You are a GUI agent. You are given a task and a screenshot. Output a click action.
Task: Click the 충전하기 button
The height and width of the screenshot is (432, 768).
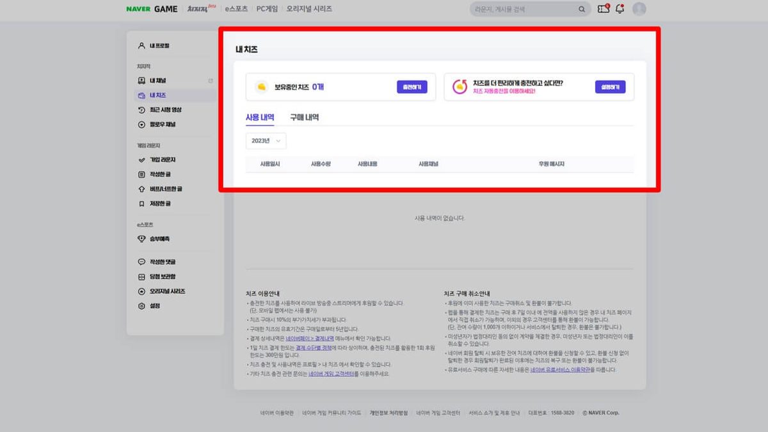click(x=412, y=87)
